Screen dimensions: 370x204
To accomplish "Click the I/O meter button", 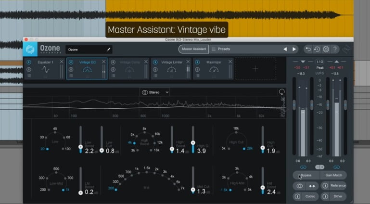I will point(320,62).
